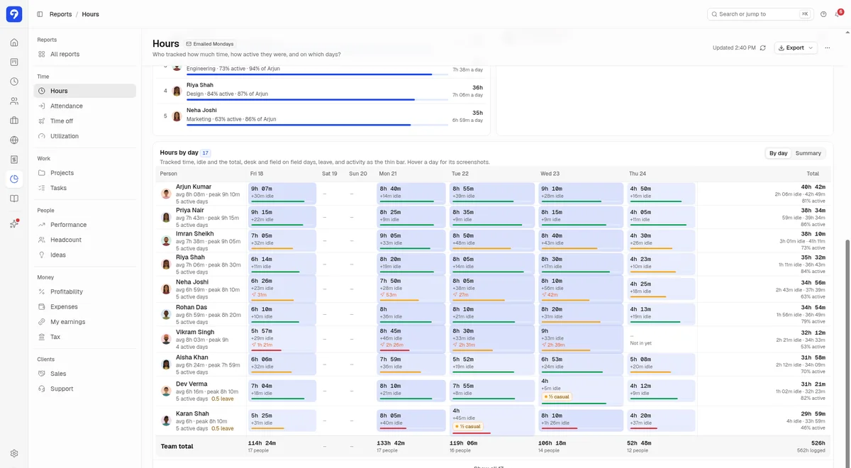This screenshot has width=851, height=468.
Task: Open the Support report under Clients
Action: tap(84, 389)
